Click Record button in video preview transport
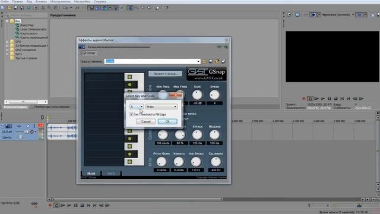The height and width of the screenshot is (214, 380). (303, 99)
